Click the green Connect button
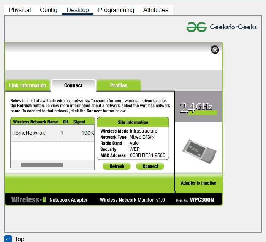This screenshot has width=266, height=242. point(150,166)
